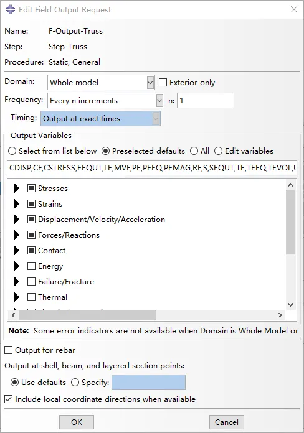The width and height of the screenshot is (304, 433).
Task: Toggle Output for rebar checkbox
Action: 9,350
